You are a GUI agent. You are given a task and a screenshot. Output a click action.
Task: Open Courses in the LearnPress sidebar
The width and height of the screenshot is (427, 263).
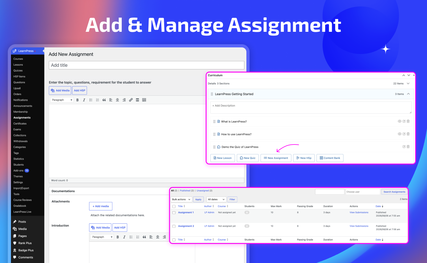(18, 59)
